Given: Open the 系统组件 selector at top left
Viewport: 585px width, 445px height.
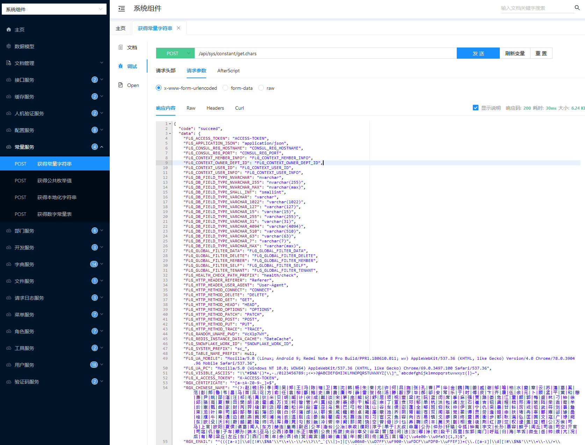Looking at the screenshot, I should pos(54,9).
